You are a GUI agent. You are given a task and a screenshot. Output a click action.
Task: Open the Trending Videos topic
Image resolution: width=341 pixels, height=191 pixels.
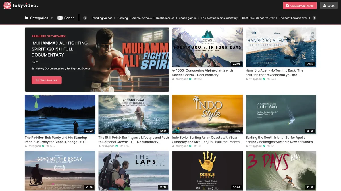pos(102,18)
